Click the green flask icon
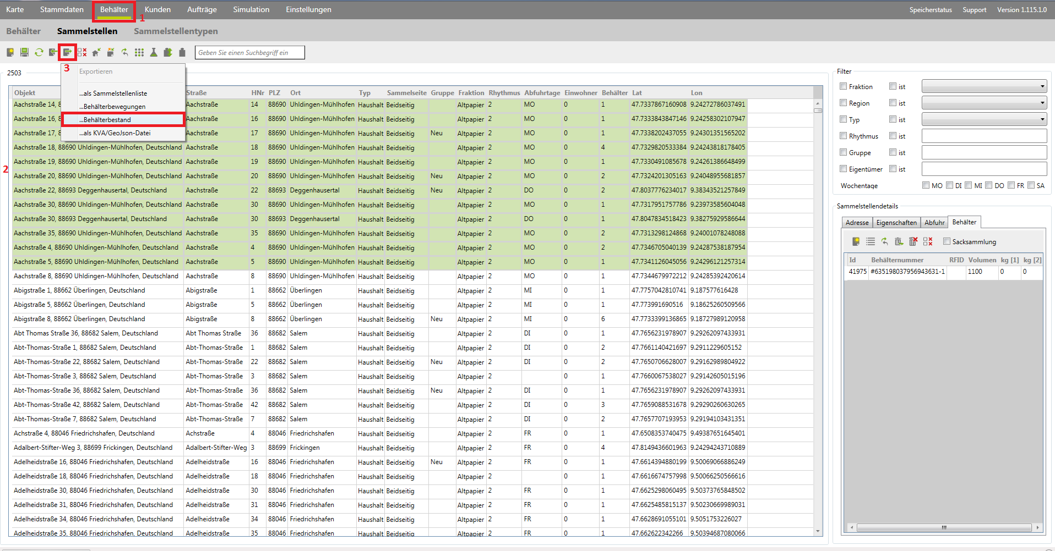 coord(154,52)
